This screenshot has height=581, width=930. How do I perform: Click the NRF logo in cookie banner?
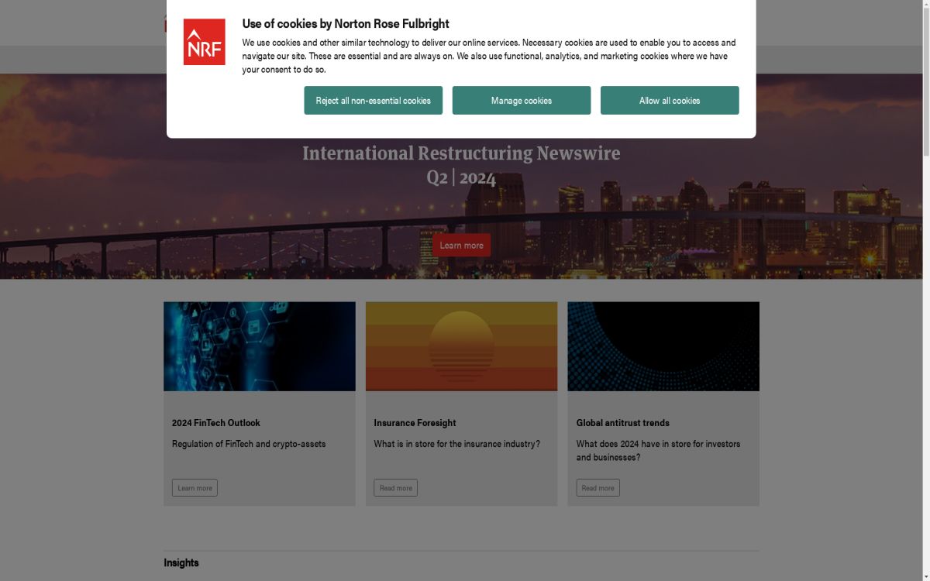204,42
